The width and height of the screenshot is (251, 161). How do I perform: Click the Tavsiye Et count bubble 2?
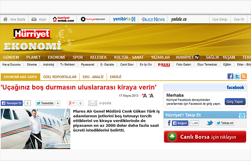click(27, 103)
